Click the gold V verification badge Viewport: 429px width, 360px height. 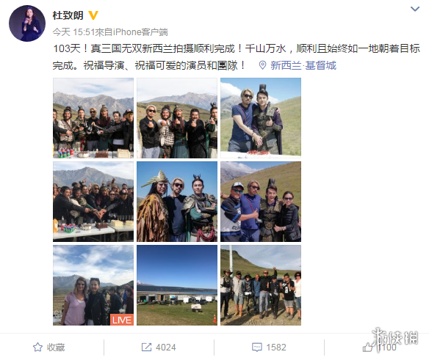point(93,15)
